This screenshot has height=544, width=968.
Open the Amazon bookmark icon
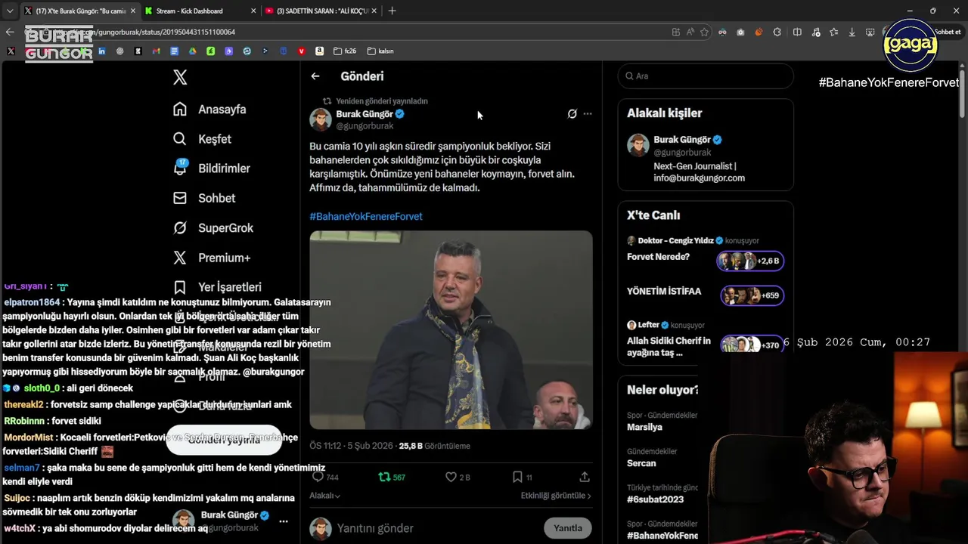(320, 51)
